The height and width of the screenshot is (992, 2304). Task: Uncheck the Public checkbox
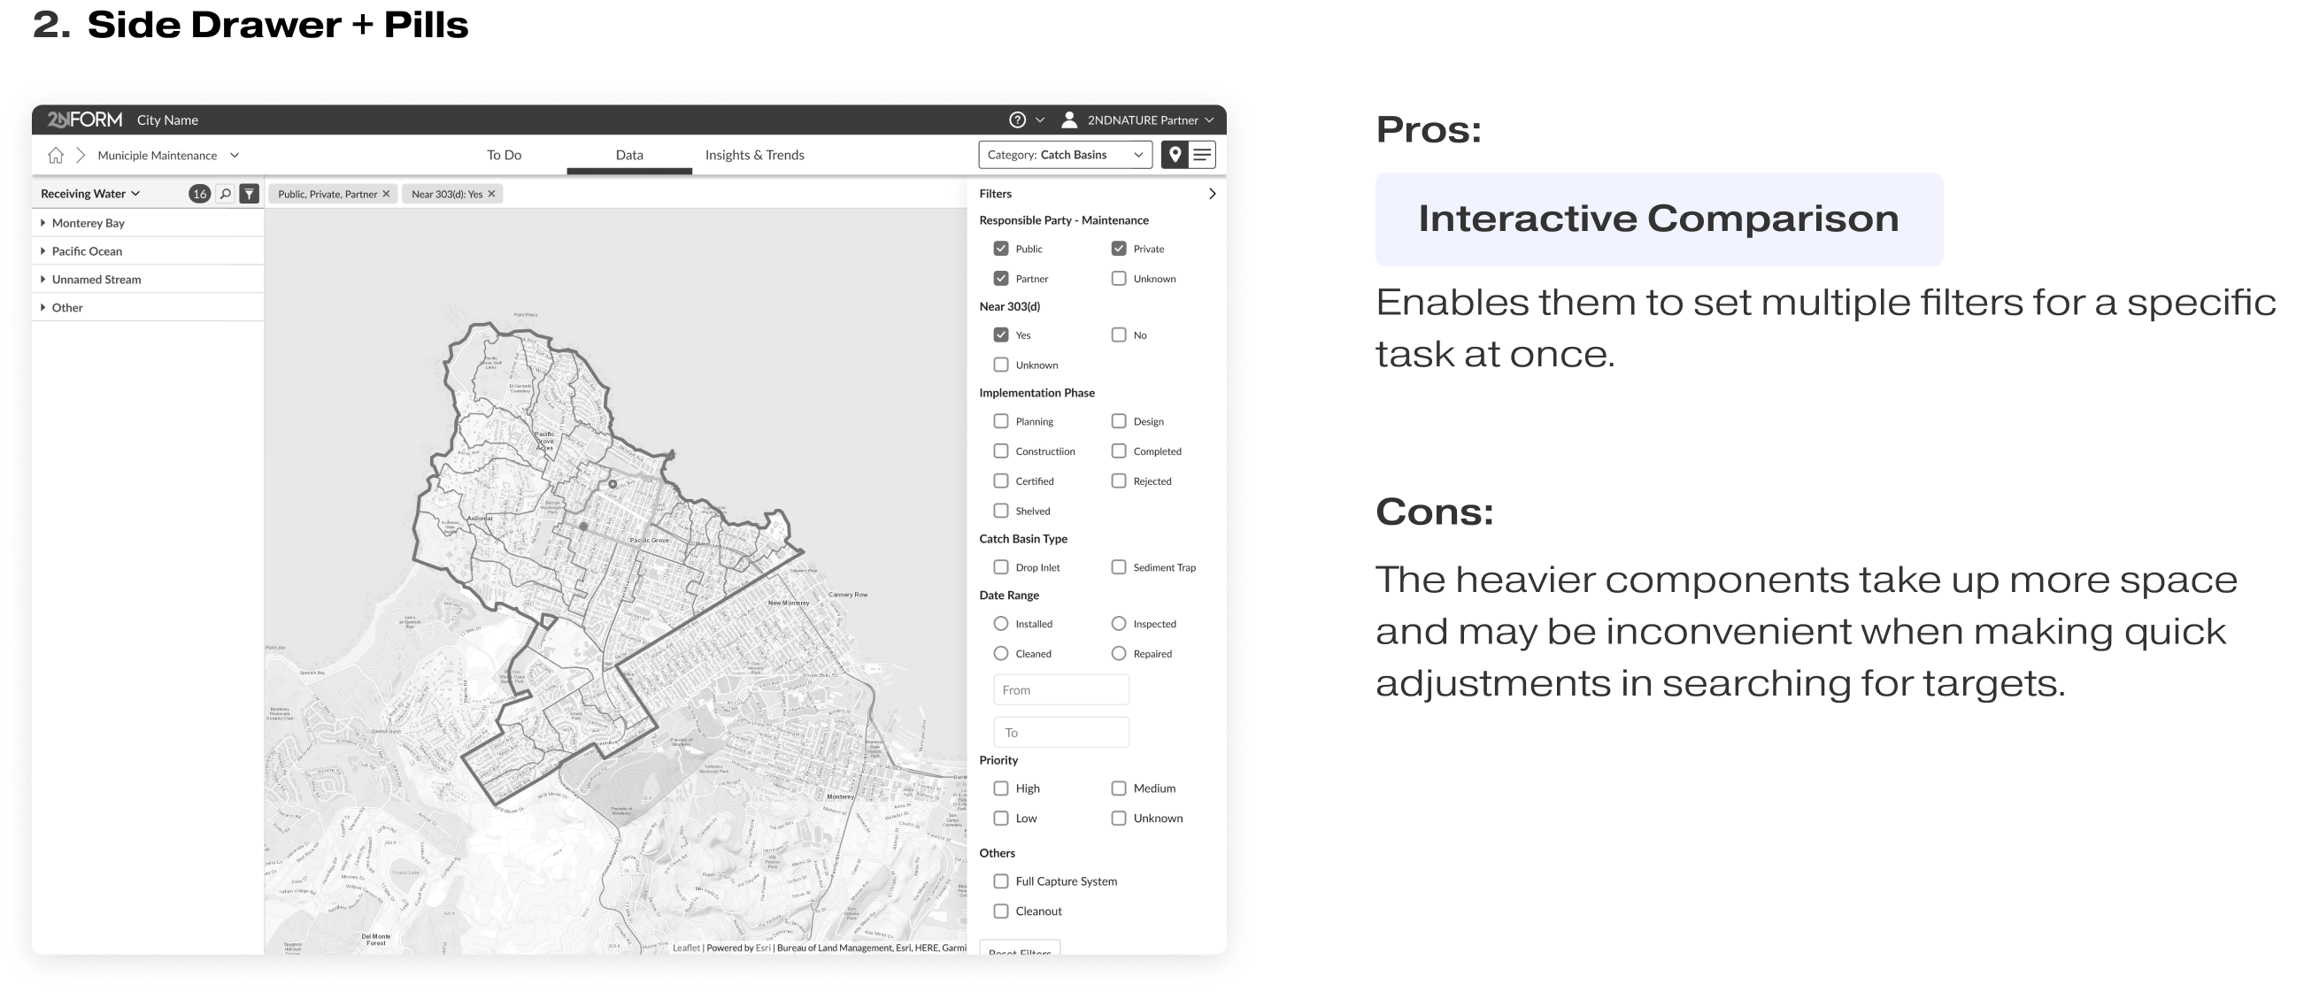1001,249
